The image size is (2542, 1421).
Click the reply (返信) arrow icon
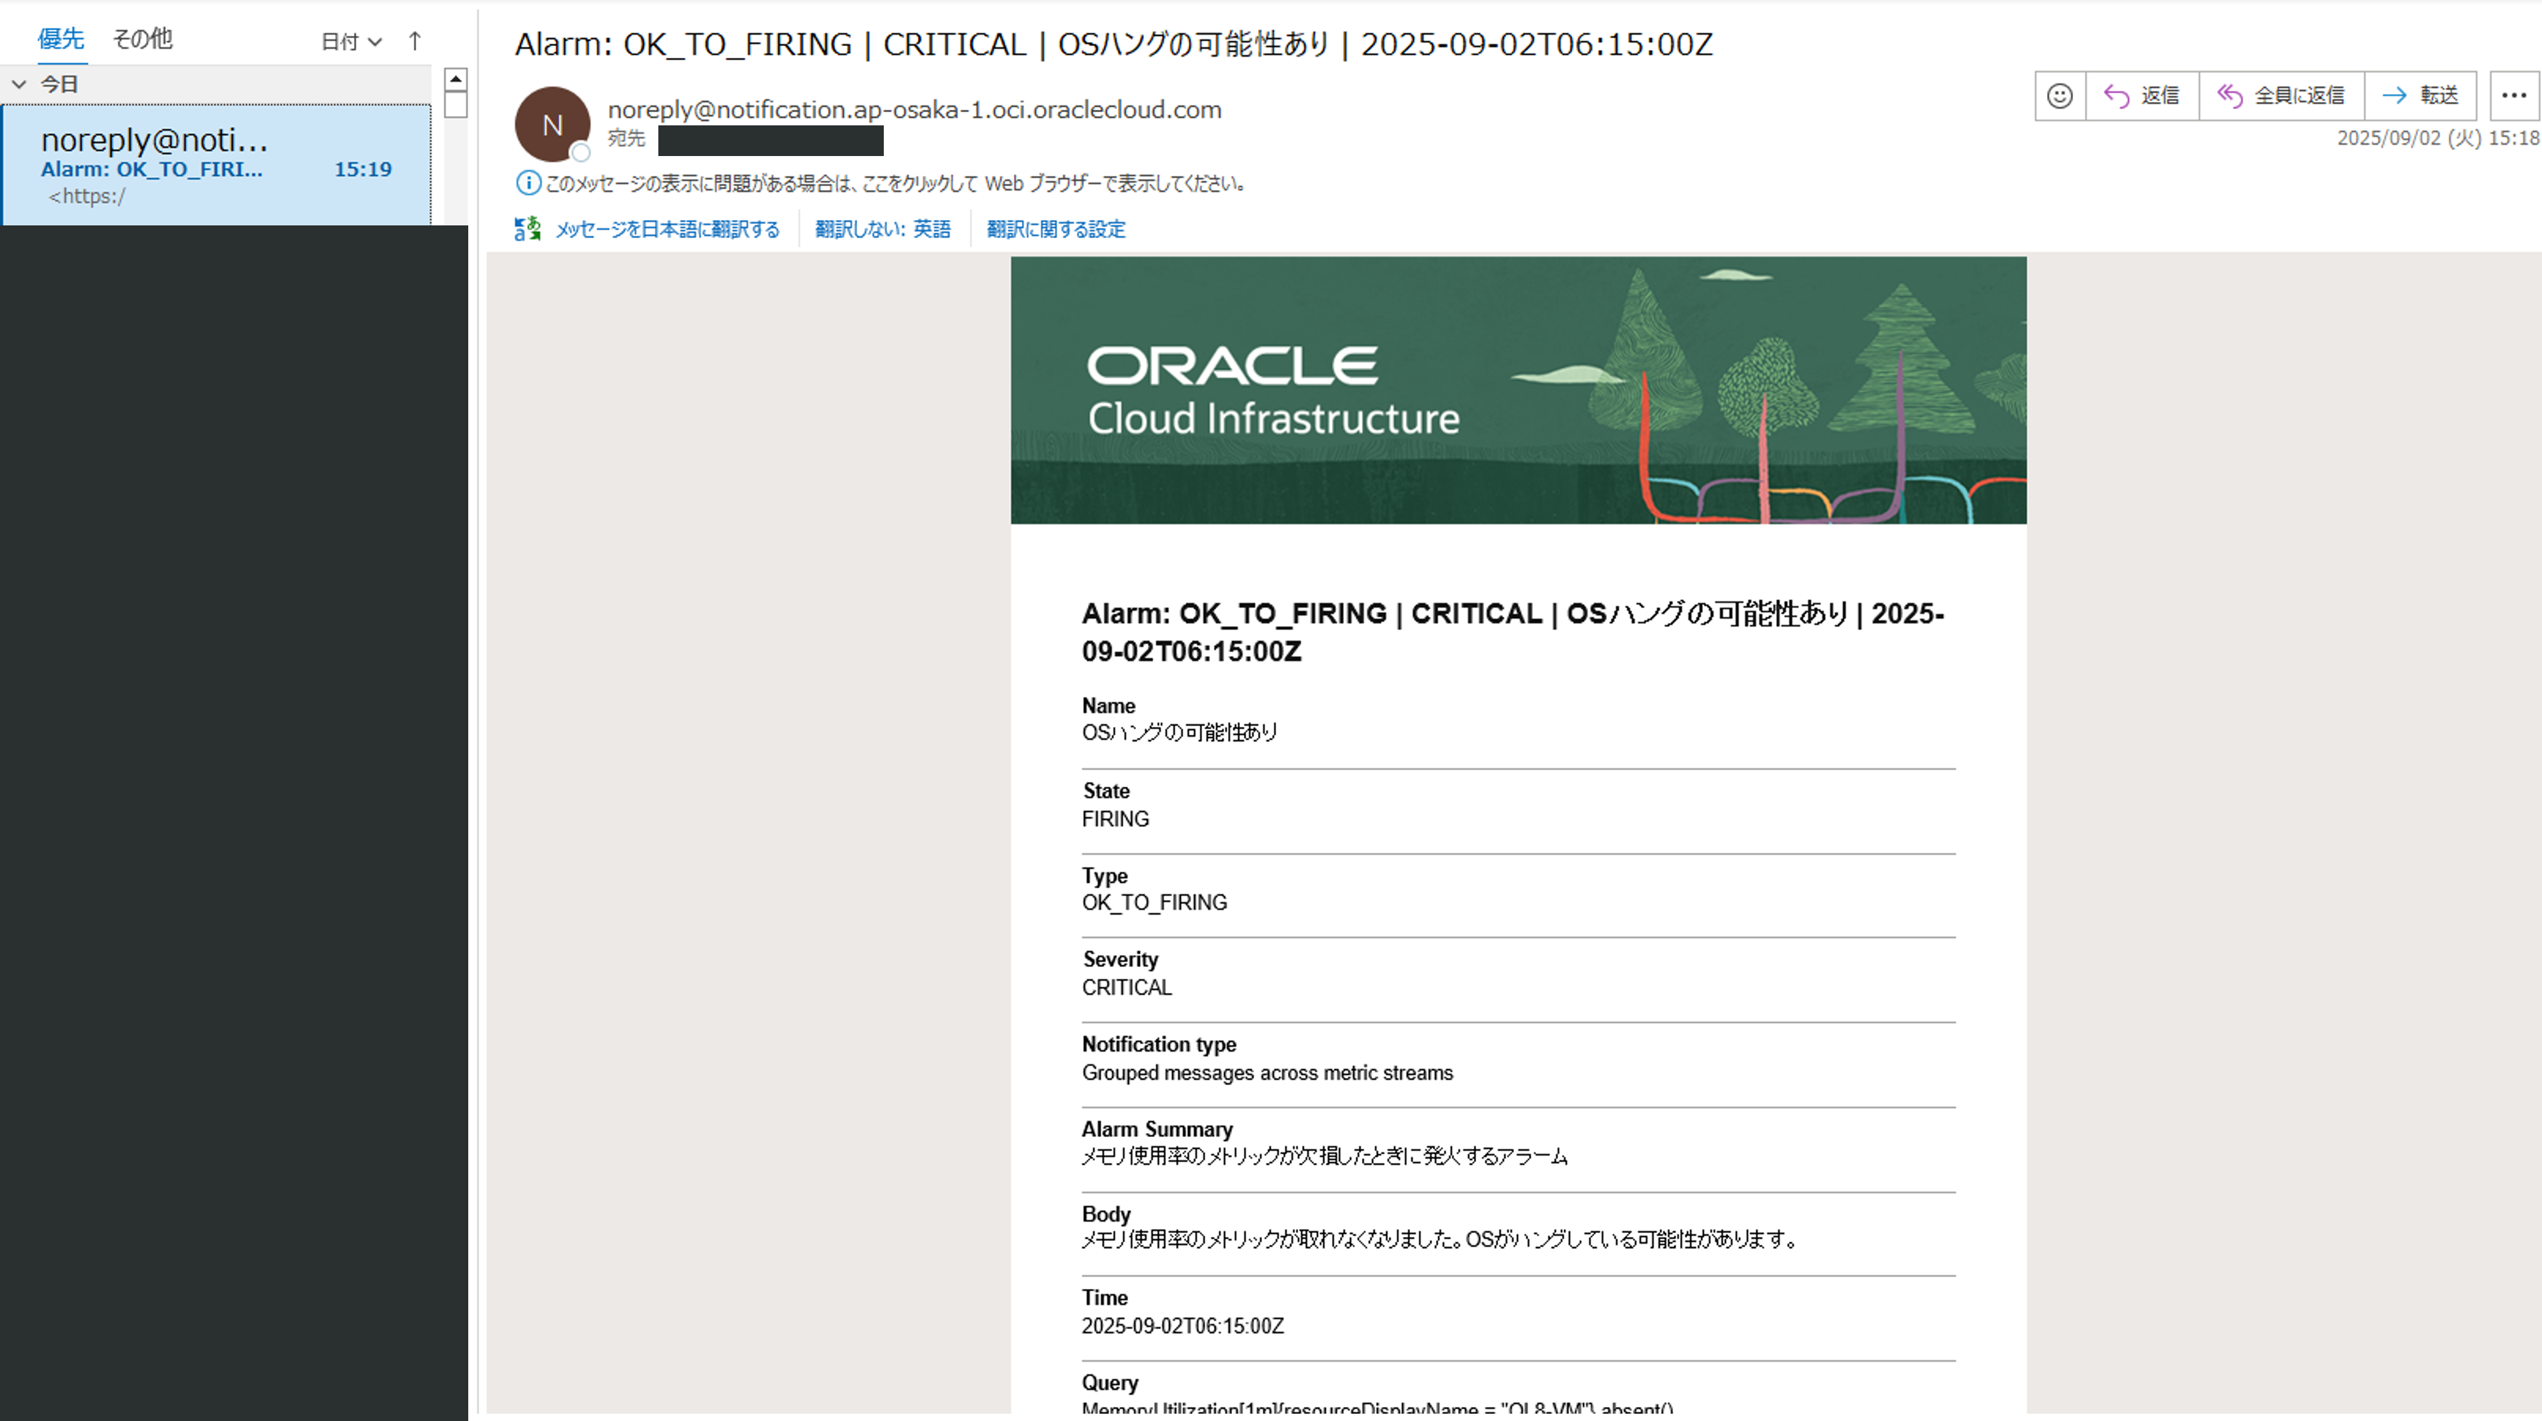[2116, 96]
